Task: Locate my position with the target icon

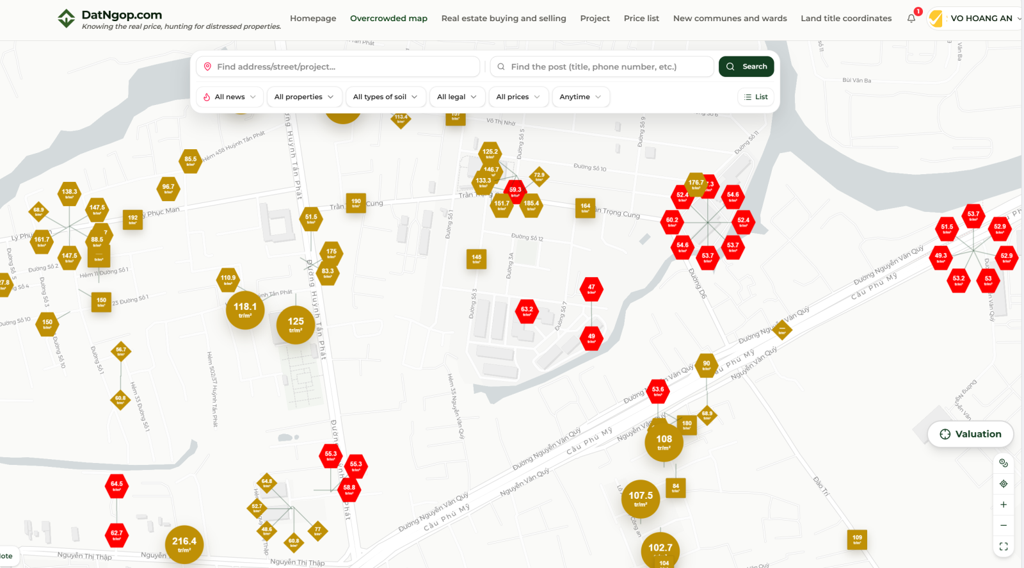Action: (1004, 484)
